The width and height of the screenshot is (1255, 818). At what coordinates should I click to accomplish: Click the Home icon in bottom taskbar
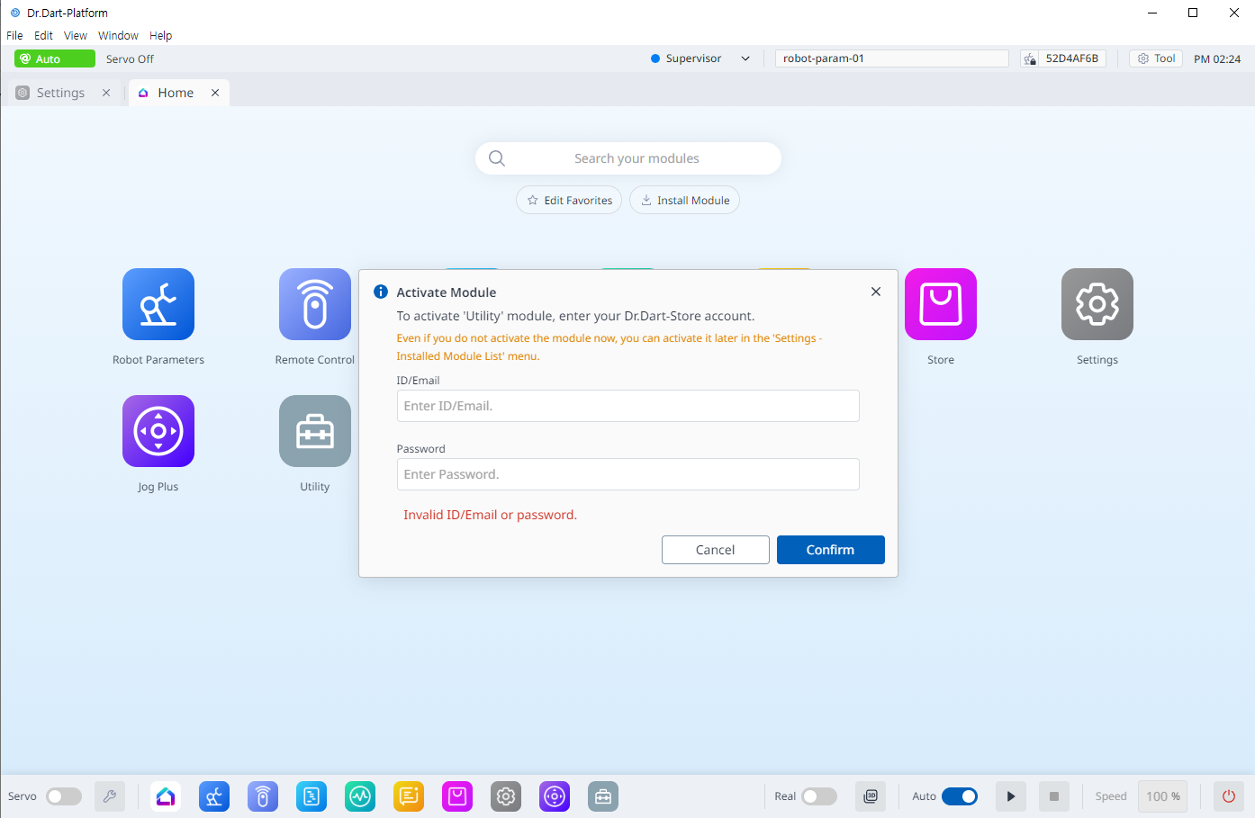click(x=166, y=796)
